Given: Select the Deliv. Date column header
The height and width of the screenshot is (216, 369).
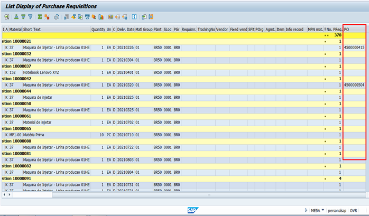Looking at the screenshot, I should click(x=125, y=30).
